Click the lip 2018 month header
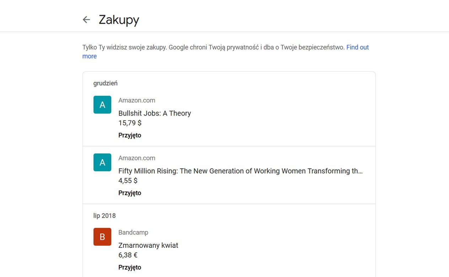449x277 pixels. (x=105, y=216)
